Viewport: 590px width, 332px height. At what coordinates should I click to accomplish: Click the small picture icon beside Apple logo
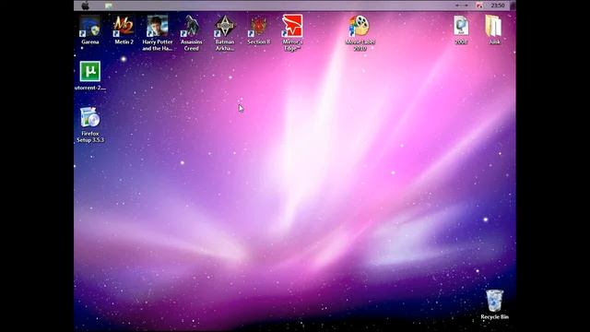[109, 6]
